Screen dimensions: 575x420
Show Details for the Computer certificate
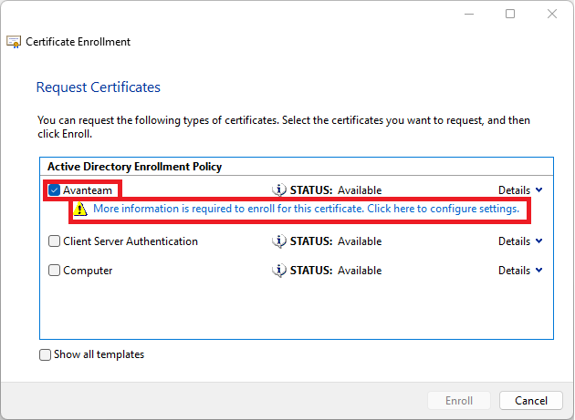(520, 271)
